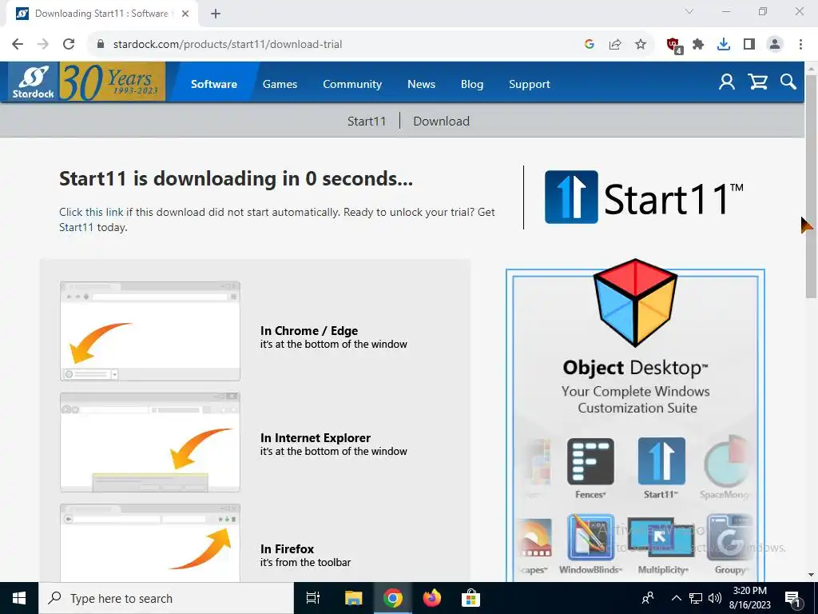This screenshot has height=614, width=818.
Task: Open the Extensions puzzle icon
Action: coord(698,45)
